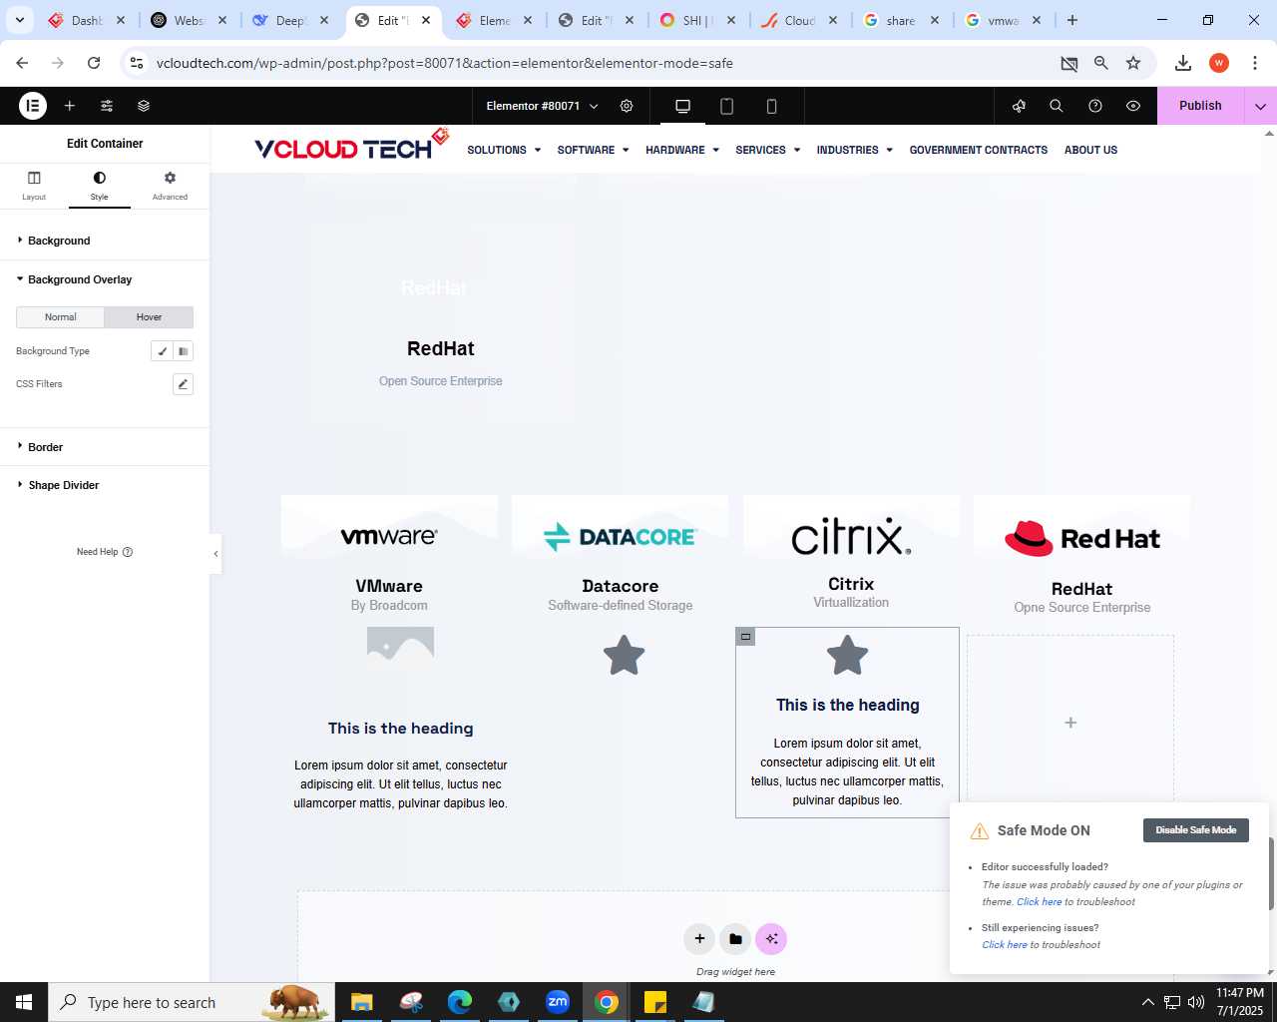Click taskbar search box
Image resolution: width=1277 pixels, height=1022 pixels.
tap(190, 1002)
